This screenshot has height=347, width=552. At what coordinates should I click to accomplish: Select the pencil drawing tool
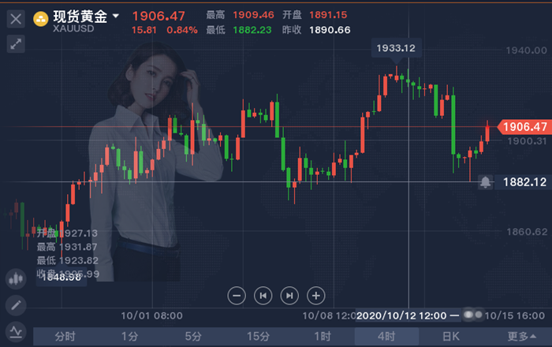15,304
